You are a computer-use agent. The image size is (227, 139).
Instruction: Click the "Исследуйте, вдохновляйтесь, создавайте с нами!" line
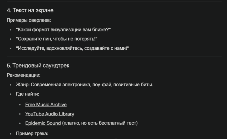[72, 48]
